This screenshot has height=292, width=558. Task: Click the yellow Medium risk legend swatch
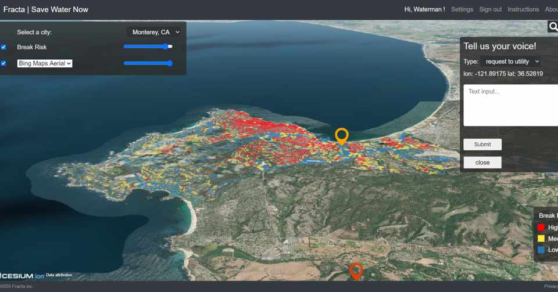(541, 239)
